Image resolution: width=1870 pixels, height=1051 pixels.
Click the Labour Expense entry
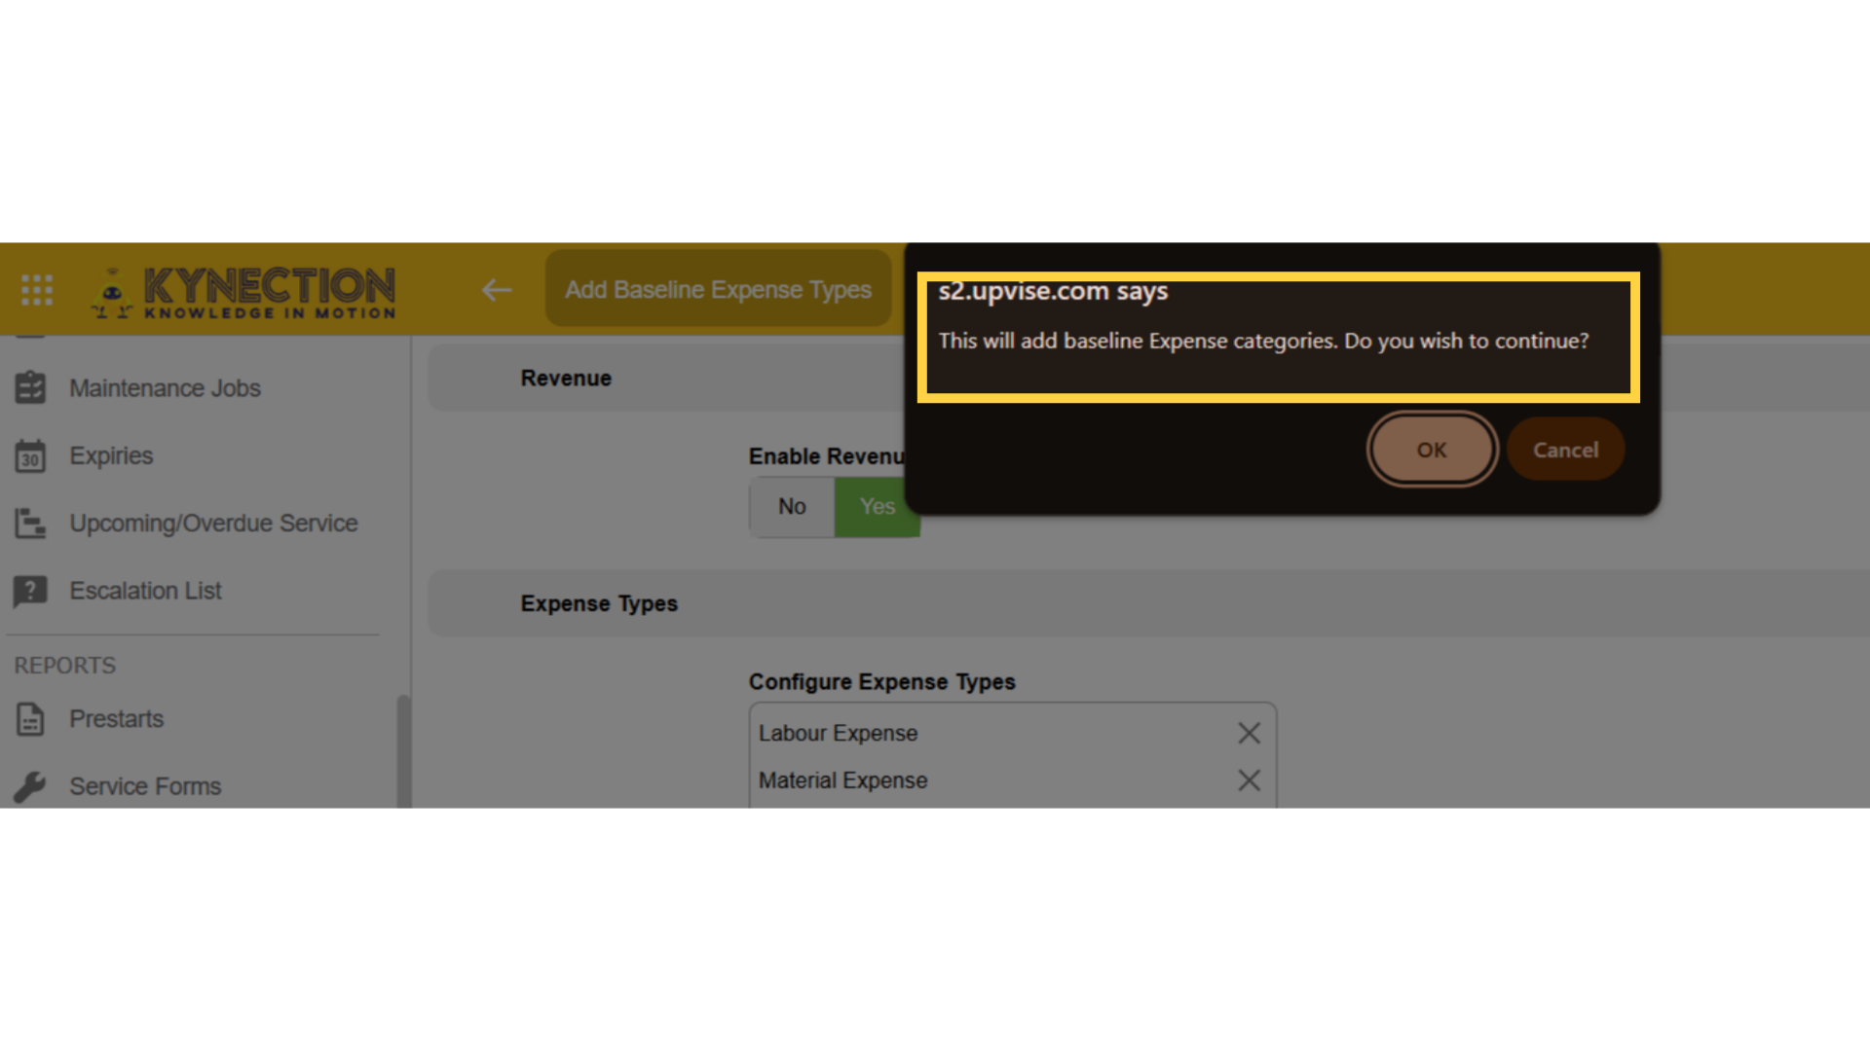click(x=838, y=733)
